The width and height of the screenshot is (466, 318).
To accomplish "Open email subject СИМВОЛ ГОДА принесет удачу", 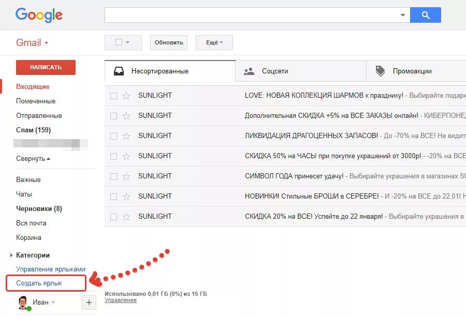I will (294, 176).
